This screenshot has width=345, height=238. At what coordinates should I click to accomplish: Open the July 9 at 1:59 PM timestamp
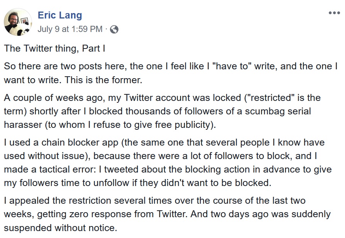click(70, 29)
